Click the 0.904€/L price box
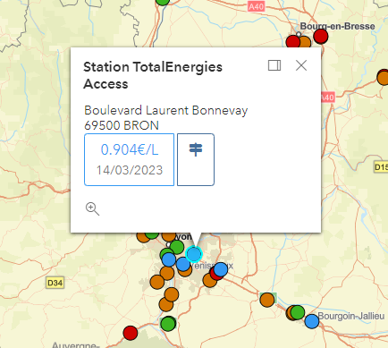Screen dimensions: 388x348 pos(130,159)
